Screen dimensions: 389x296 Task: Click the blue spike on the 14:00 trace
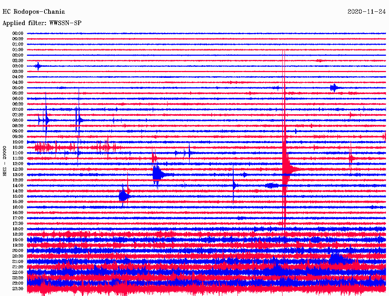click(x=234, y=185)
